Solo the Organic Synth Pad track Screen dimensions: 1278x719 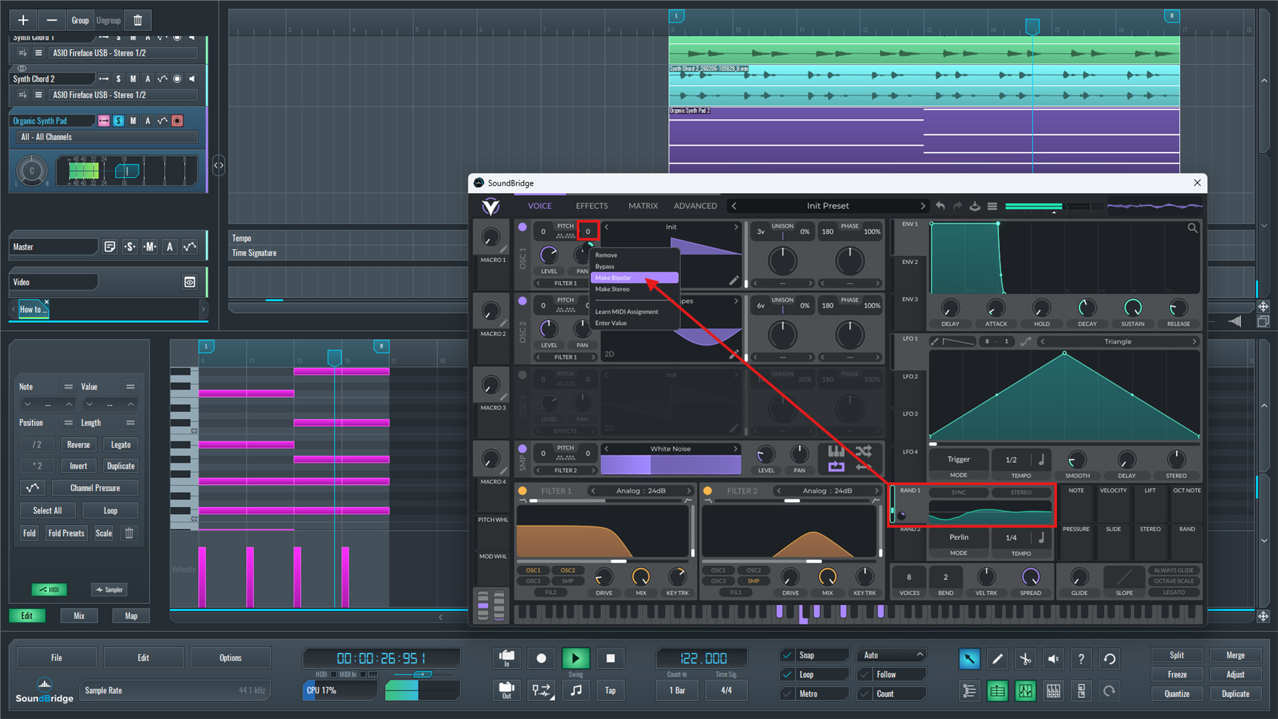coord(118,121)
